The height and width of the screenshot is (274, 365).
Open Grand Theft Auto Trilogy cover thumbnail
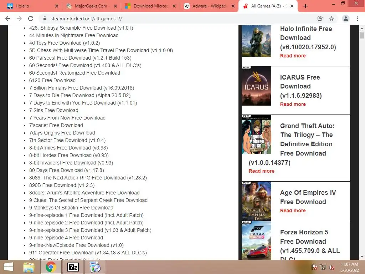click(257, 135)
